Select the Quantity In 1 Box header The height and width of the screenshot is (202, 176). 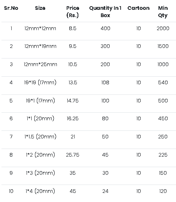click(x=105, y=12)
